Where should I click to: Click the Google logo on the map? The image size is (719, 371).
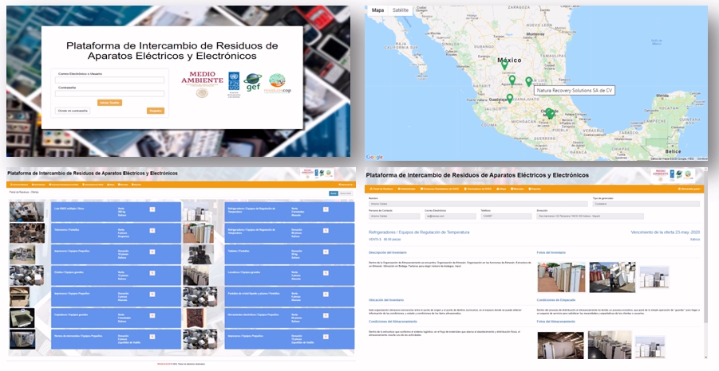[375, 157]
